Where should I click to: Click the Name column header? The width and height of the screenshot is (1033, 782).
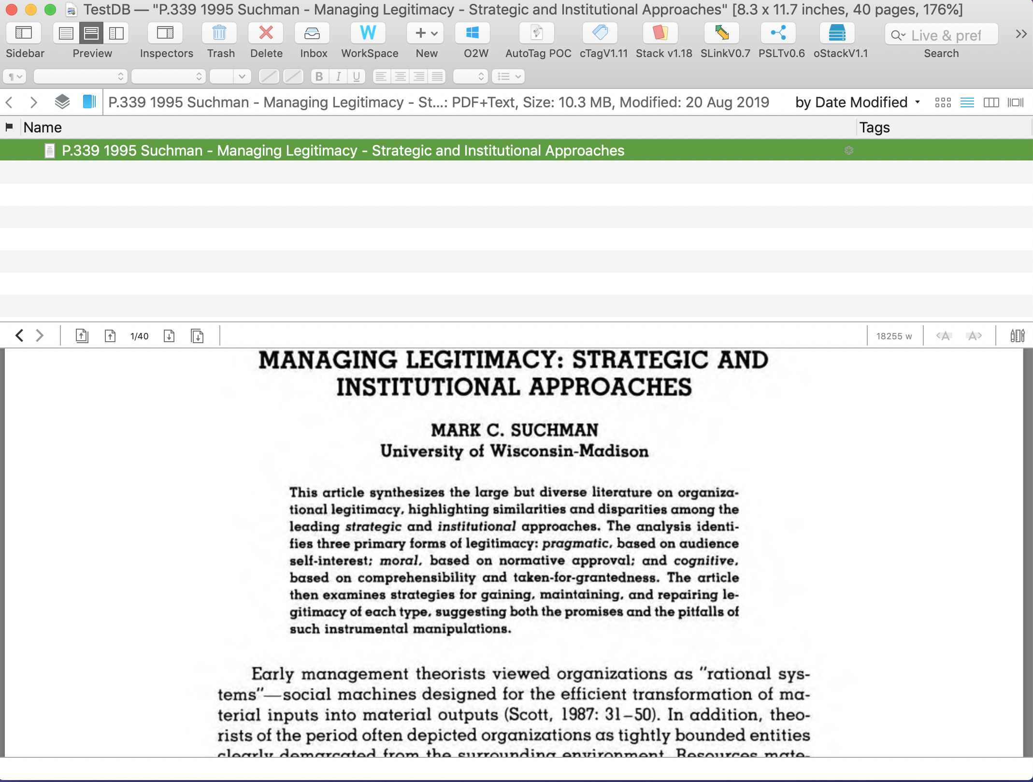coord(43,128)
